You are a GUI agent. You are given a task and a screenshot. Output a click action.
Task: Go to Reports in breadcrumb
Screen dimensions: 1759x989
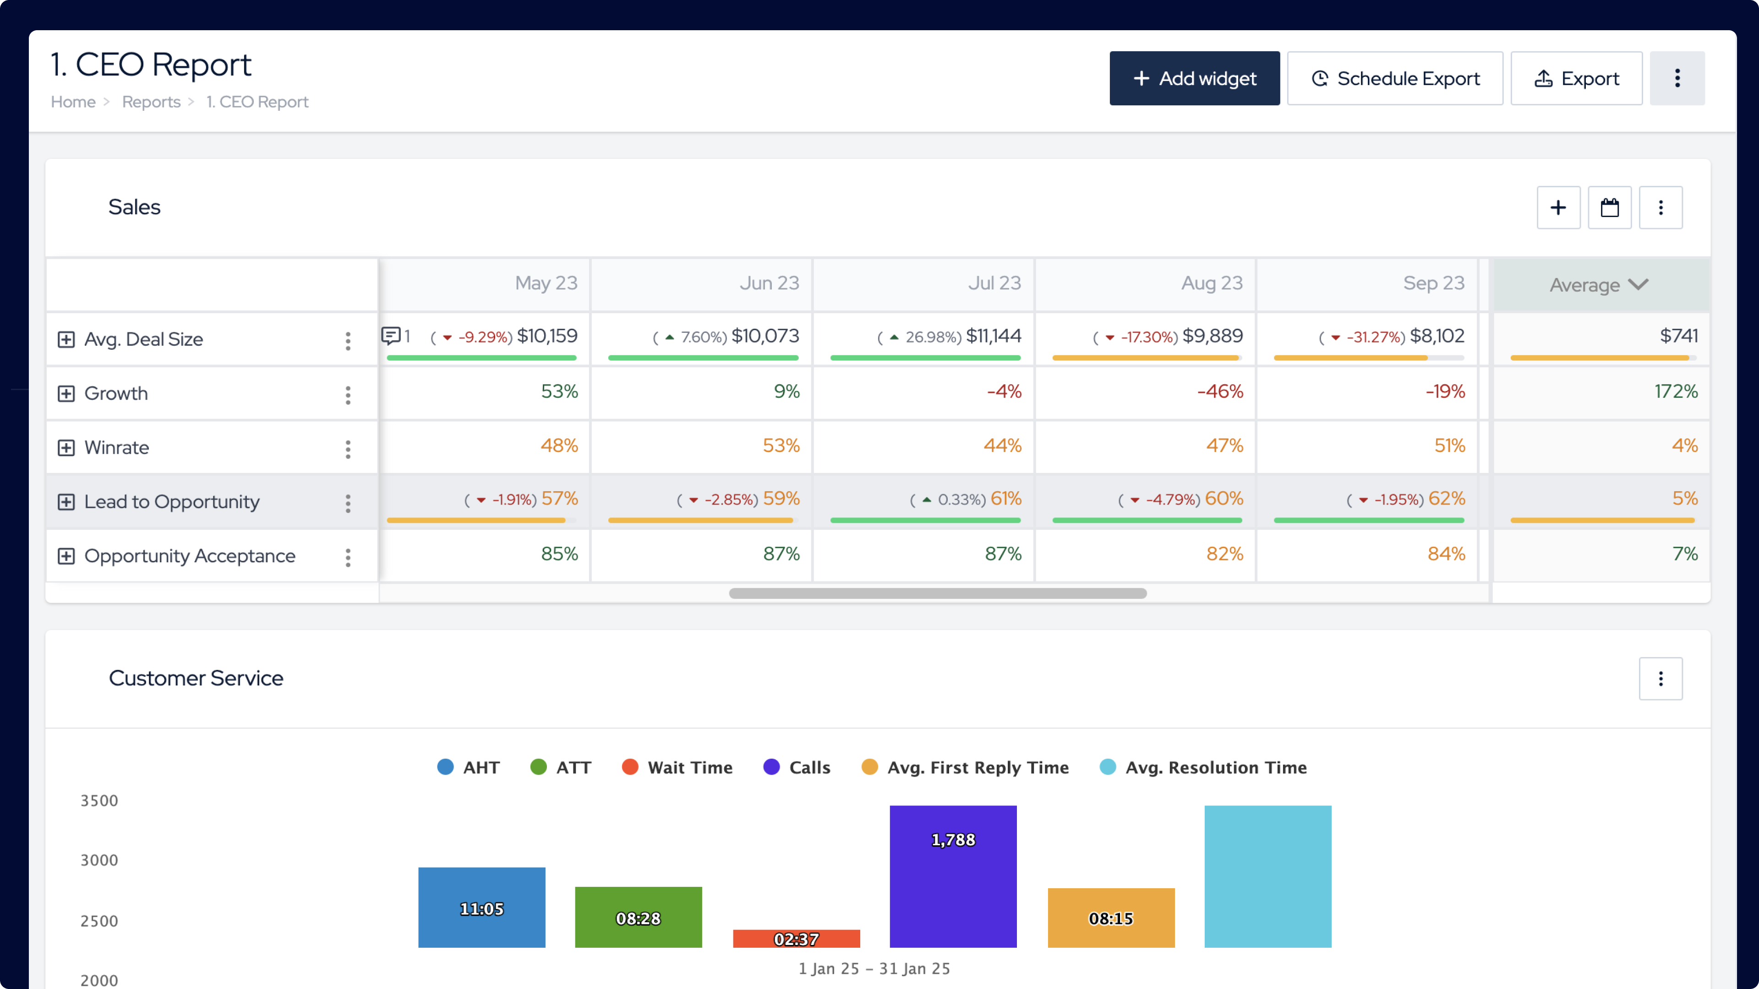151,102
